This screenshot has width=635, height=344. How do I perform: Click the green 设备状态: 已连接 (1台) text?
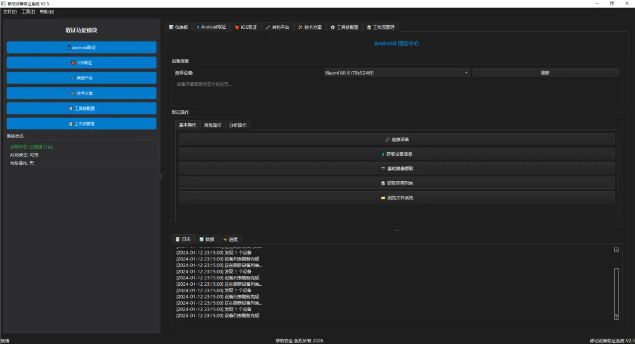pos(32,146)
